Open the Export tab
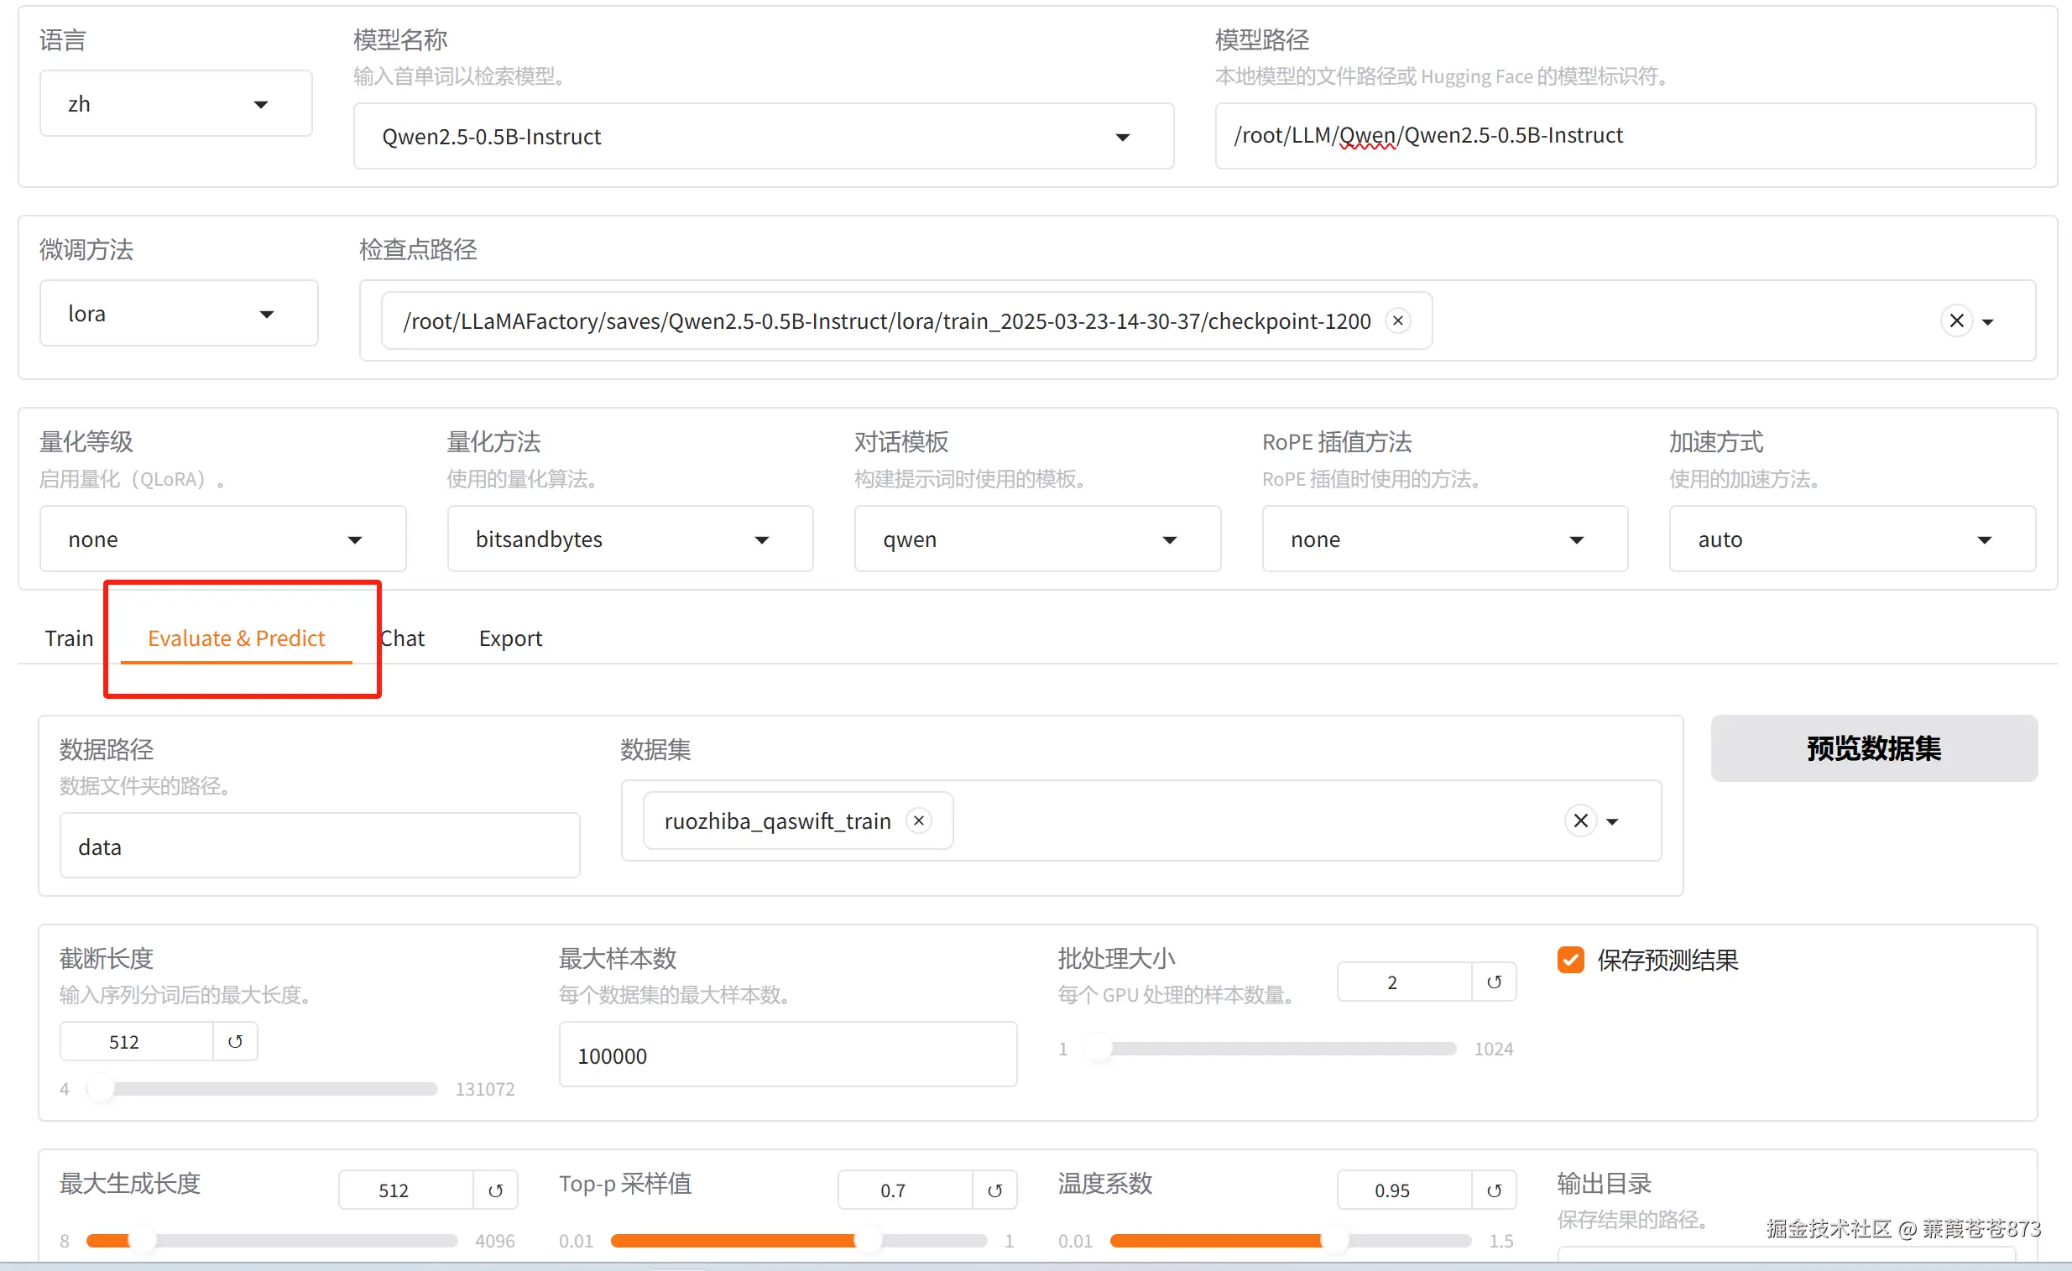 pos(509,638)
